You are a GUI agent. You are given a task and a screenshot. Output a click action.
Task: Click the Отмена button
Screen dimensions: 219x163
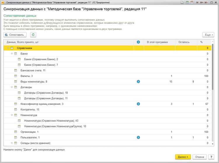[x=199, y=157]
